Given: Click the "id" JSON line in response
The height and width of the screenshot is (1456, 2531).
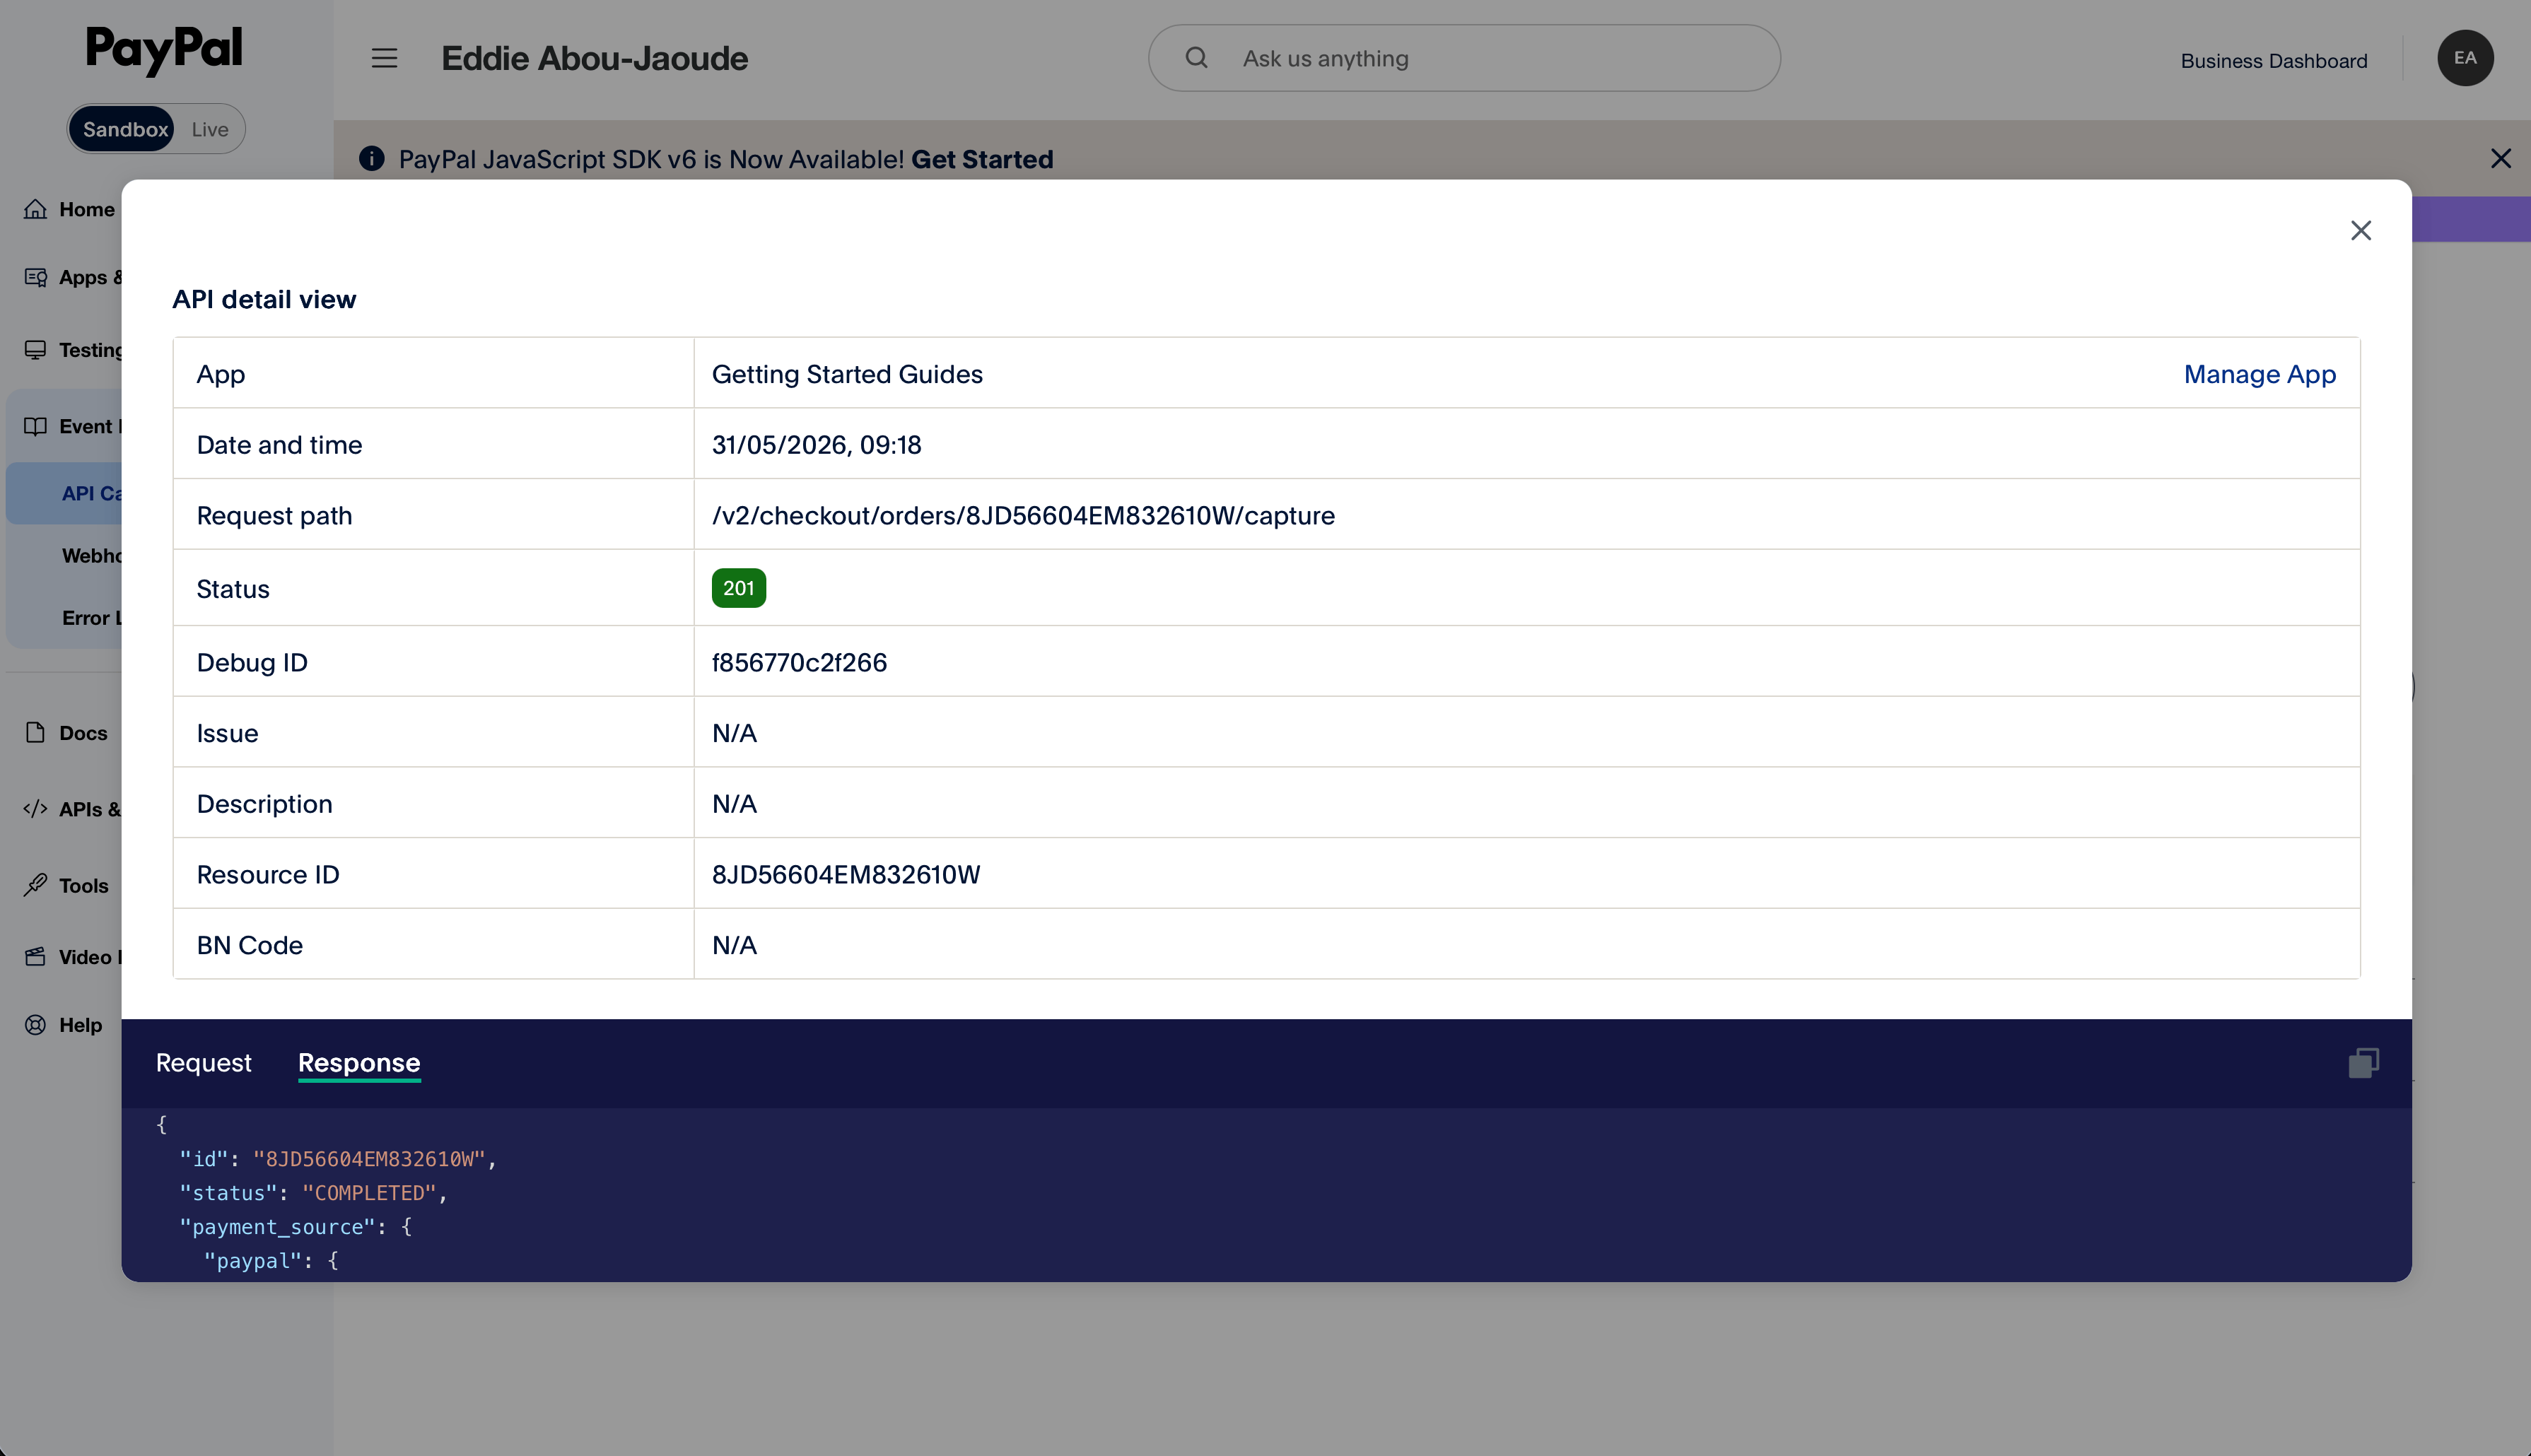Looking at the screenshot, I should [x=337, y=1159].
